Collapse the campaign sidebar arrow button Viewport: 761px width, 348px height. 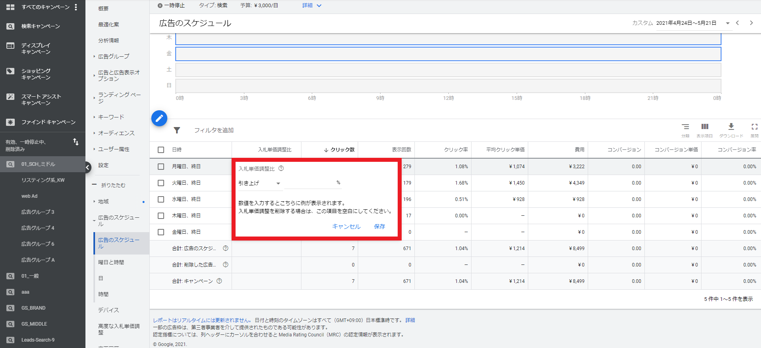pyautogui.click(x=88, y=167)
